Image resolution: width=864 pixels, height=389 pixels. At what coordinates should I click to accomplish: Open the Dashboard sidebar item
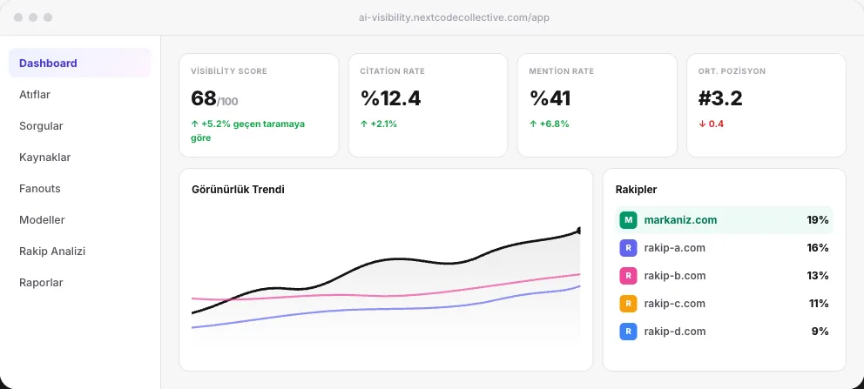[x=80, y=64]
